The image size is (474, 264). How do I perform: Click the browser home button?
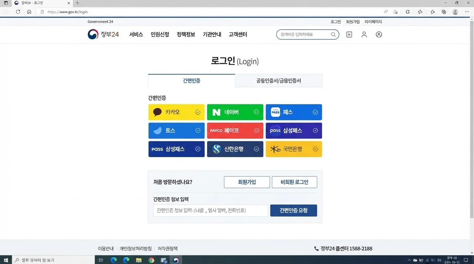pyautogui.click(x=29, y=12)
